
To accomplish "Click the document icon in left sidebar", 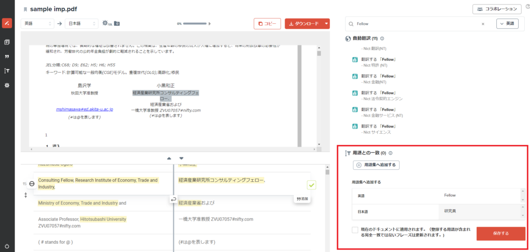I will coord(7,42).
